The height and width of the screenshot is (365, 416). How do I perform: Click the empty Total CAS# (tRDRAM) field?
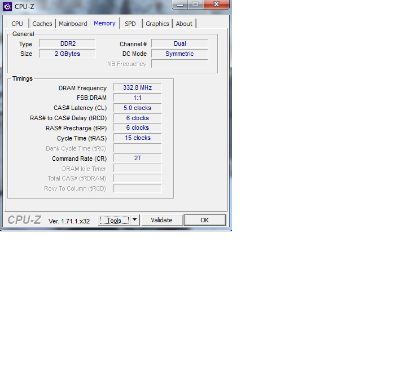click(137, 178)
